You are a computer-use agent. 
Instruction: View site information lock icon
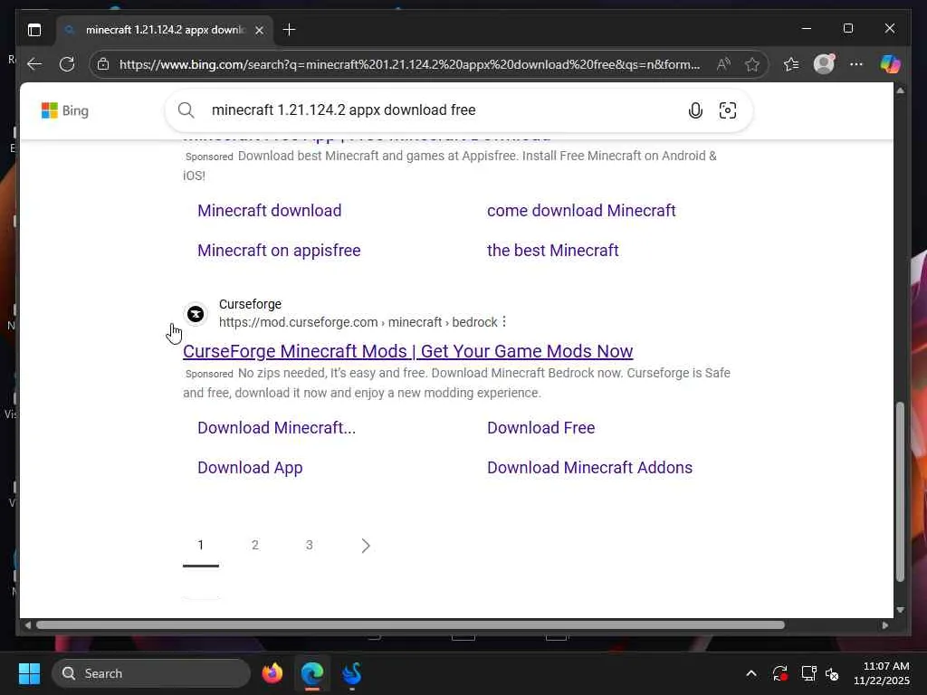[103, 64]
